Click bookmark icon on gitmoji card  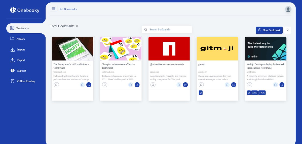pyautogui.click(x=201, y=85)
